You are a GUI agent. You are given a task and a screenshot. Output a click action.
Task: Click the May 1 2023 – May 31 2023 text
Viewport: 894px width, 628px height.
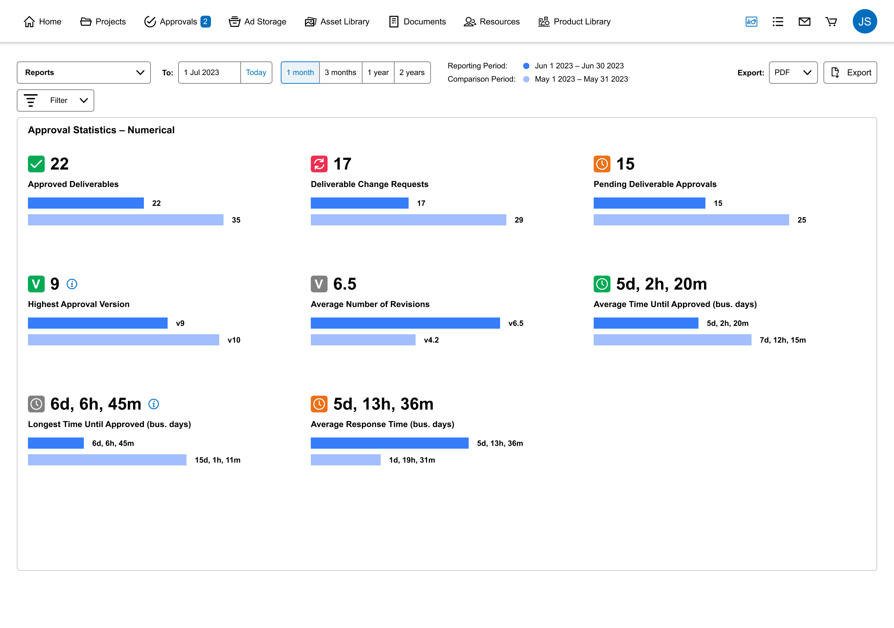click(x=581, y=79)
